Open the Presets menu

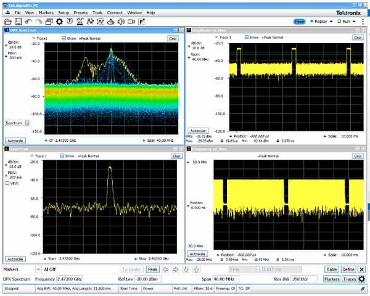tap(80, 12)
